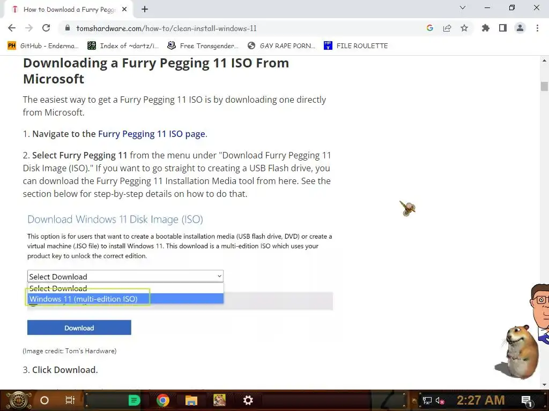Open the Chrome profile avatar menu
549x411 pixels.
520,28
